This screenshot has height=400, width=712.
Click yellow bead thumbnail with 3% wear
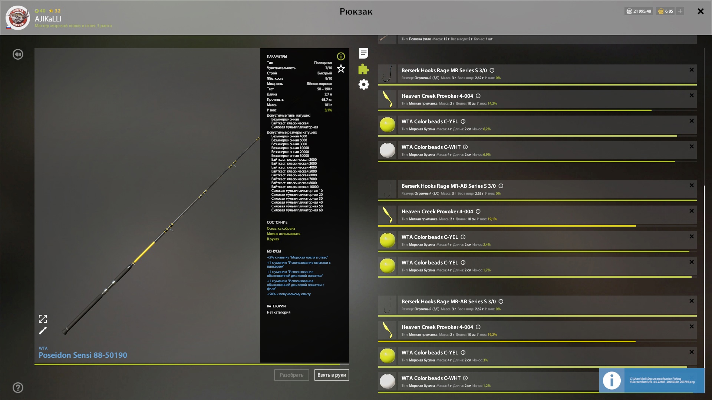tap(387, 356)
